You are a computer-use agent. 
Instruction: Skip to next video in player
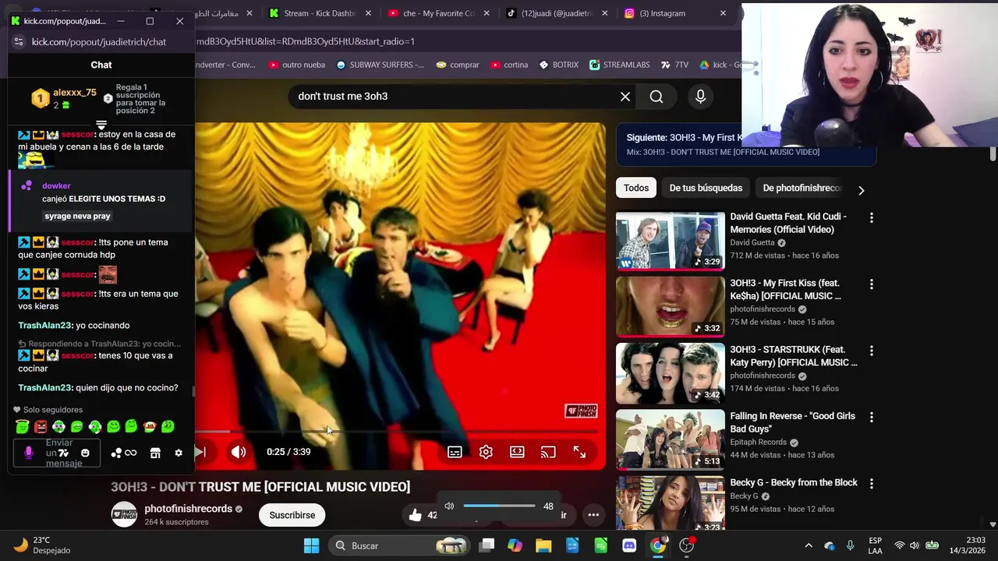200,452
